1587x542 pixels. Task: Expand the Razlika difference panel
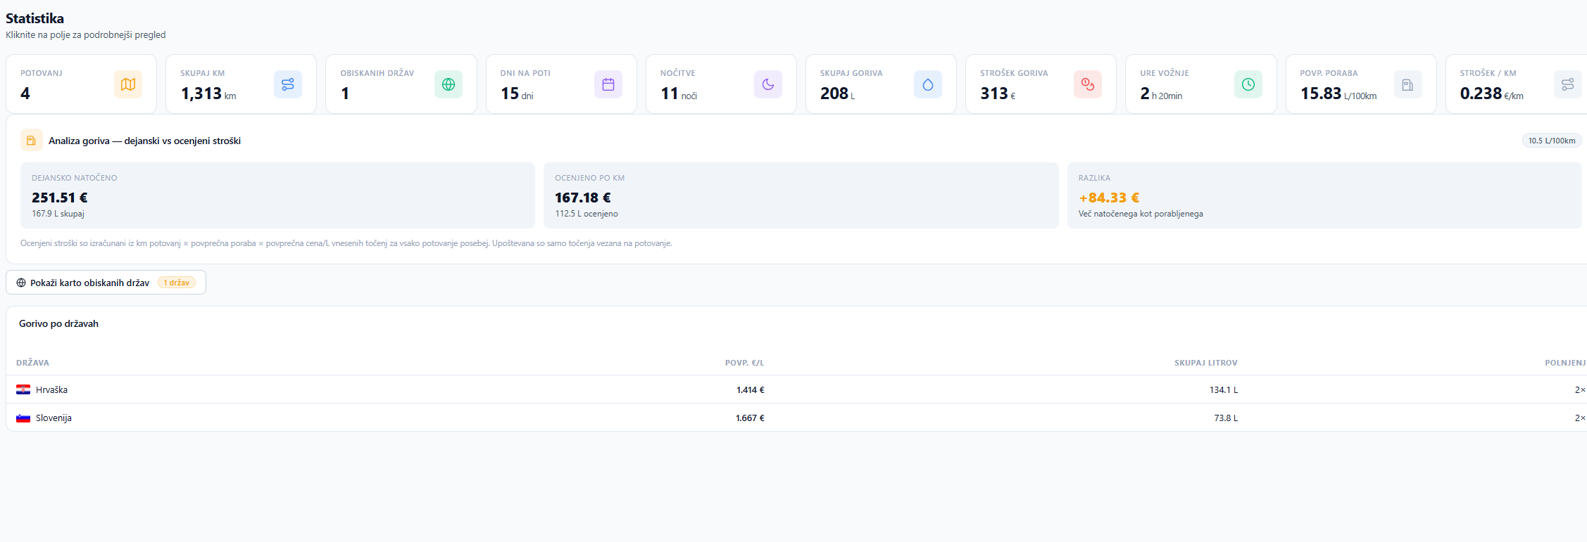click(x=1324, y=195)
